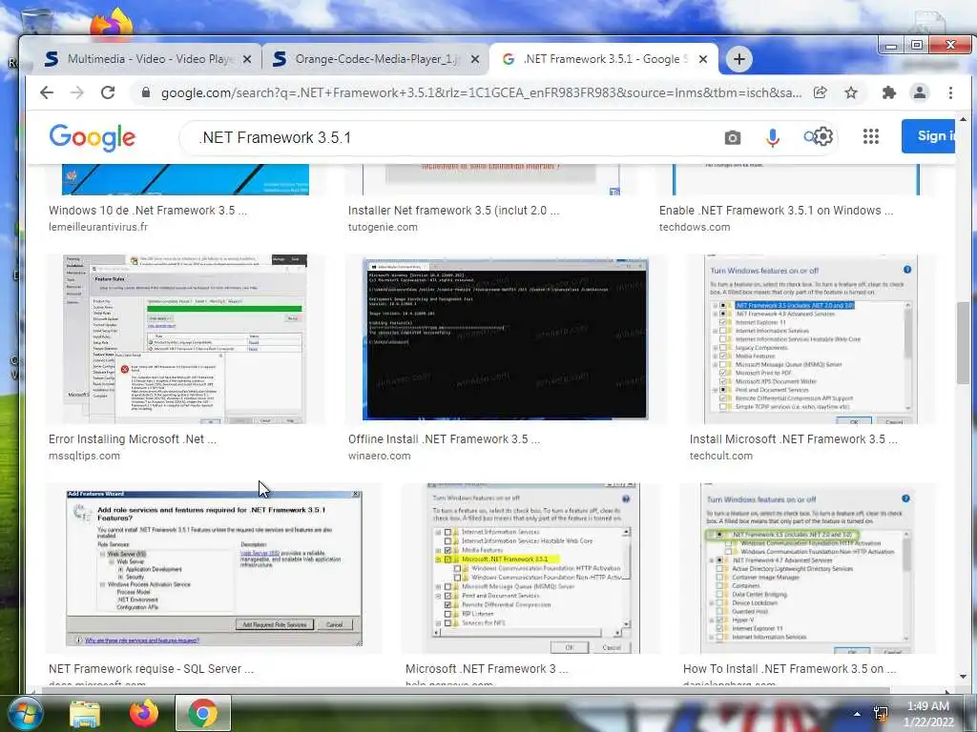This screenshot has width=977, height=732.
Task: Open 'Offline Install .NET Framework 3.5' title
Action: pos(444,438)
